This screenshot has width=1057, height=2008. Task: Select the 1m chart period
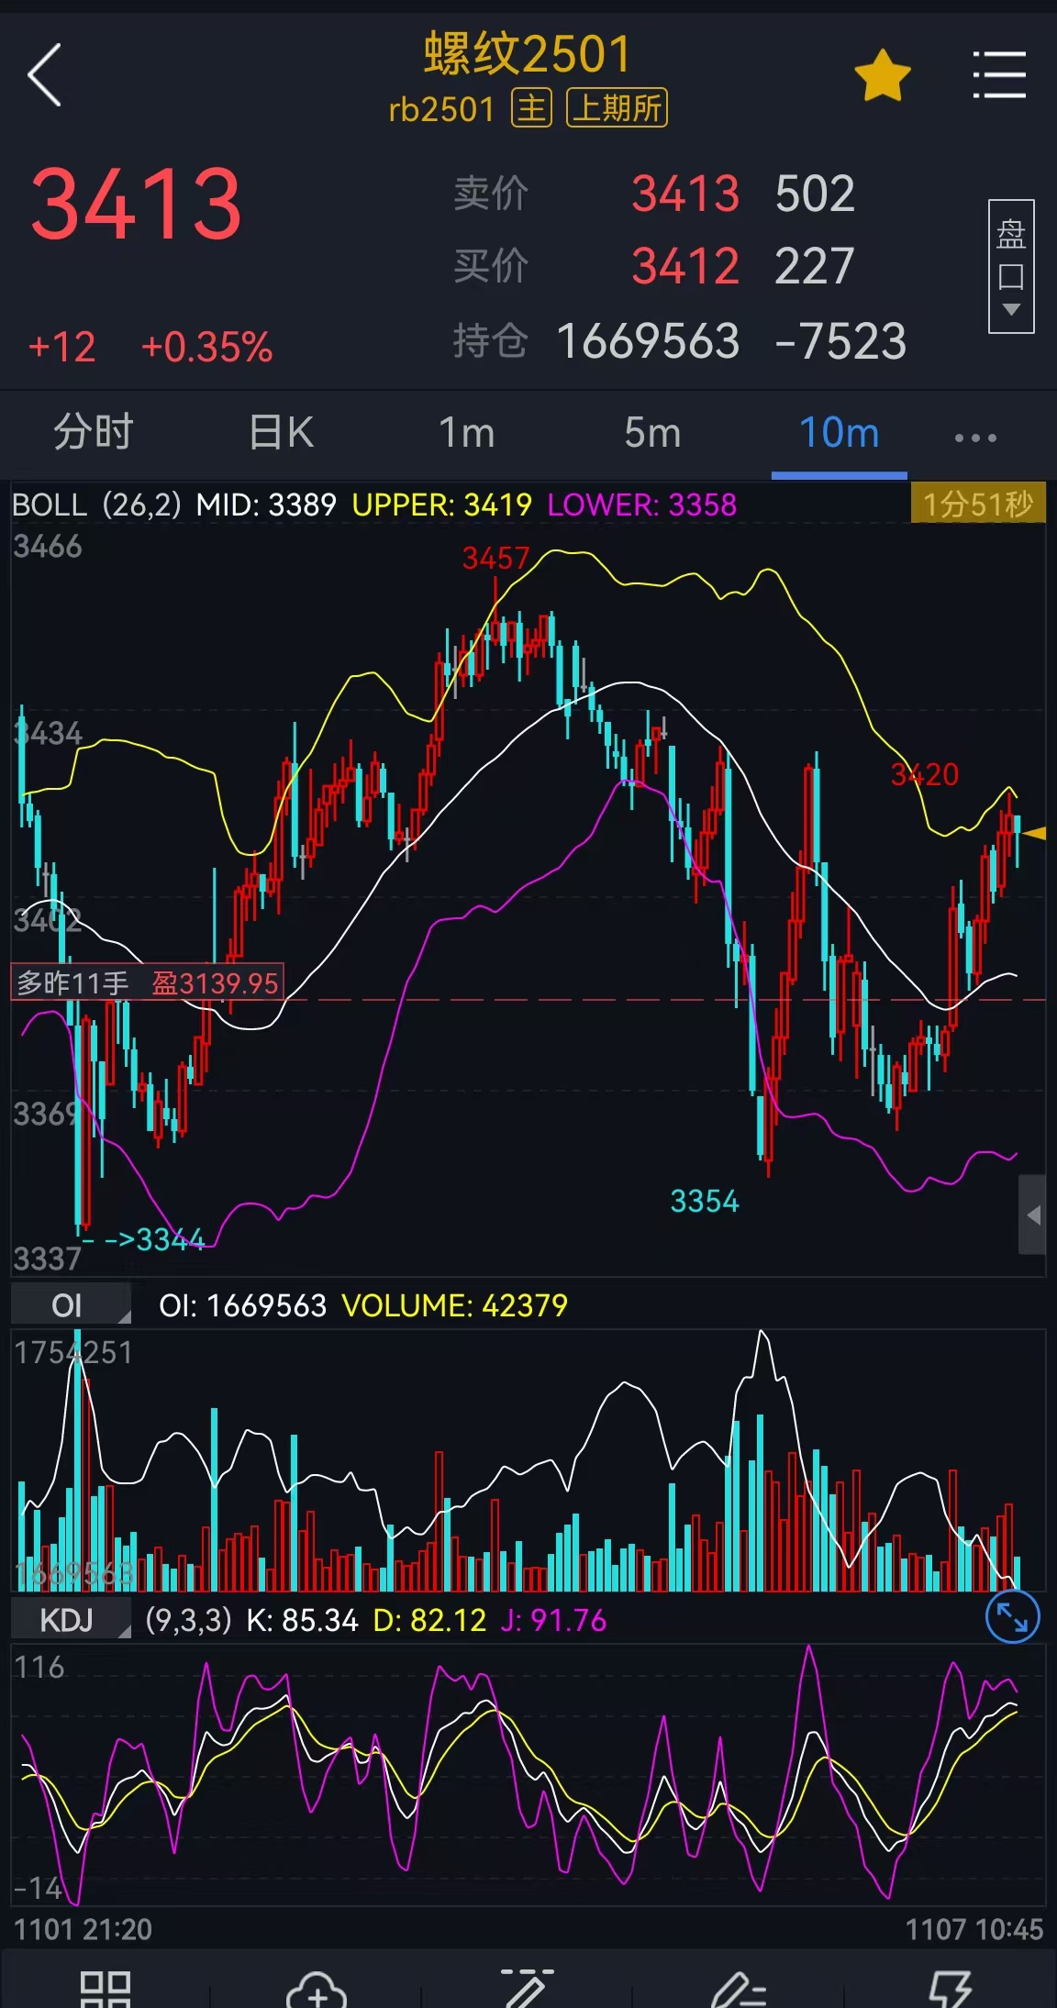(x=466, y=432)
